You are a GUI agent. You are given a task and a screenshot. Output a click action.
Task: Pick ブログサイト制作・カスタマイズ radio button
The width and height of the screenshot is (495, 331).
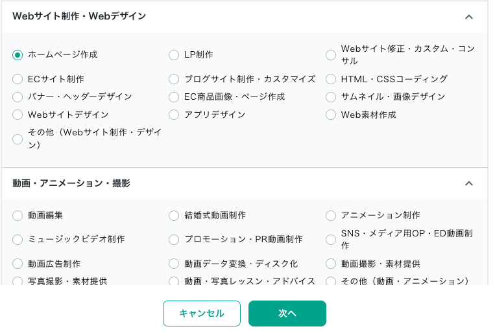174,79
